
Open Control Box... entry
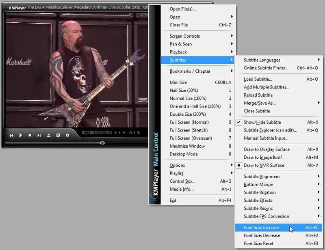(x=198, y=181)
